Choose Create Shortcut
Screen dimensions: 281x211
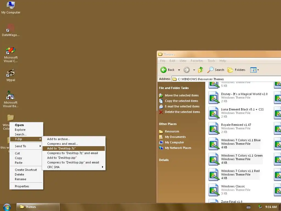[27, 170]
